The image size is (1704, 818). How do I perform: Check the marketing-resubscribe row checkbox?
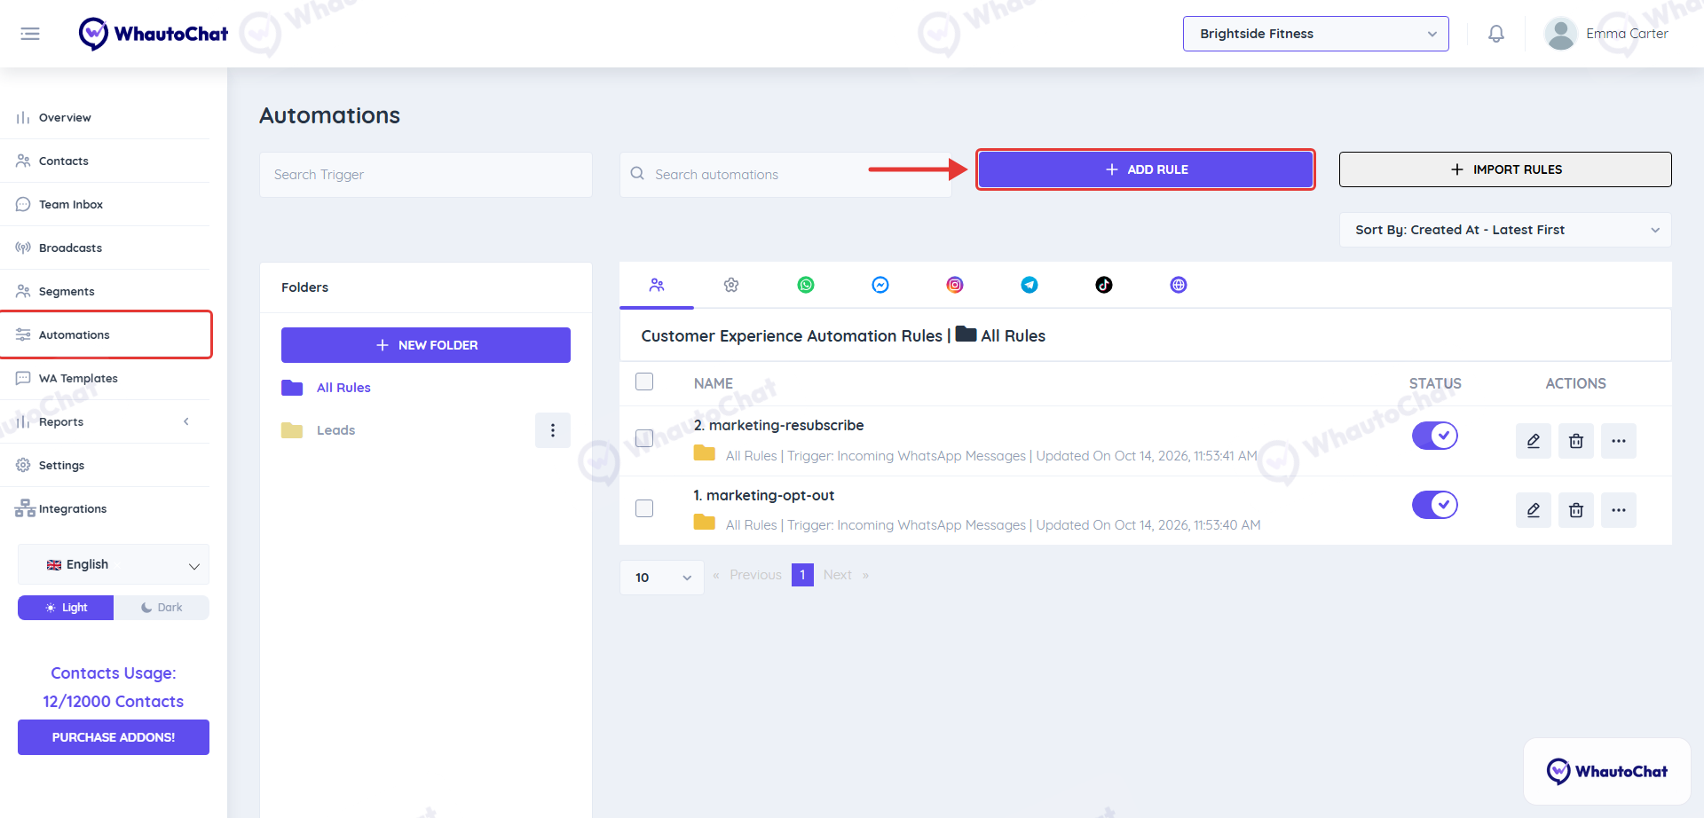644,438
